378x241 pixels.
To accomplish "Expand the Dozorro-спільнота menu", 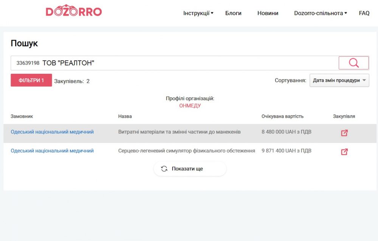I will click(320, 13).
